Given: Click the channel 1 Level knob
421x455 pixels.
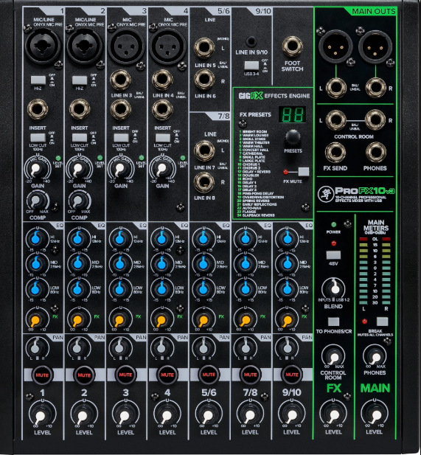Looking at the screenshot, I should pyautogui.click(x=41, y=415).
